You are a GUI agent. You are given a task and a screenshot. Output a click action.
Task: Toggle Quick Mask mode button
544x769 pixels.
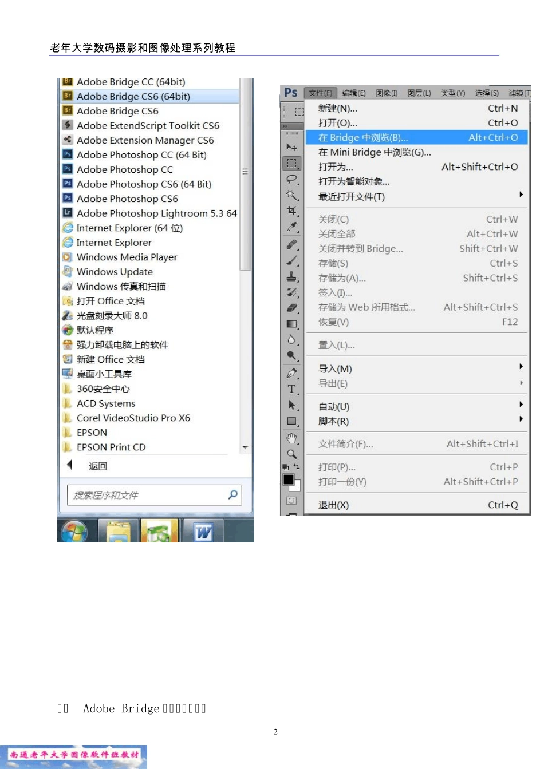(x=291, y=501)
